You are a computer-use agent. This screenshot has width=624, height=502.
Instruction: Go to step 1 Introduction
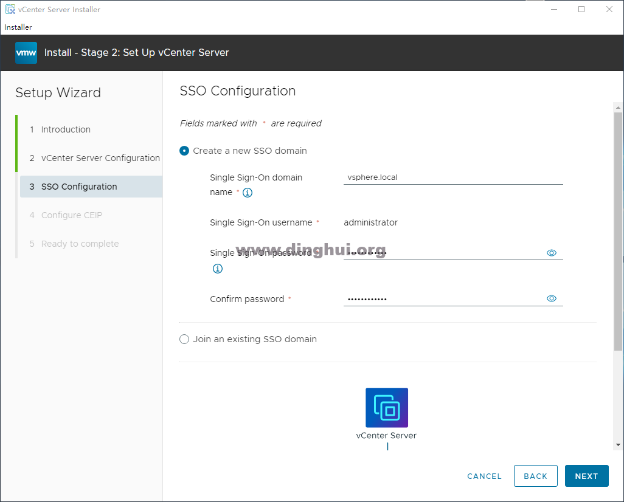point(60,129)
